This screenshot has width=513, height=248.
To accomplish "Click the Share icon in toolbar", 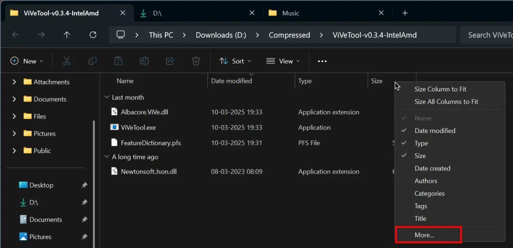I will click(x=170, y=61).
